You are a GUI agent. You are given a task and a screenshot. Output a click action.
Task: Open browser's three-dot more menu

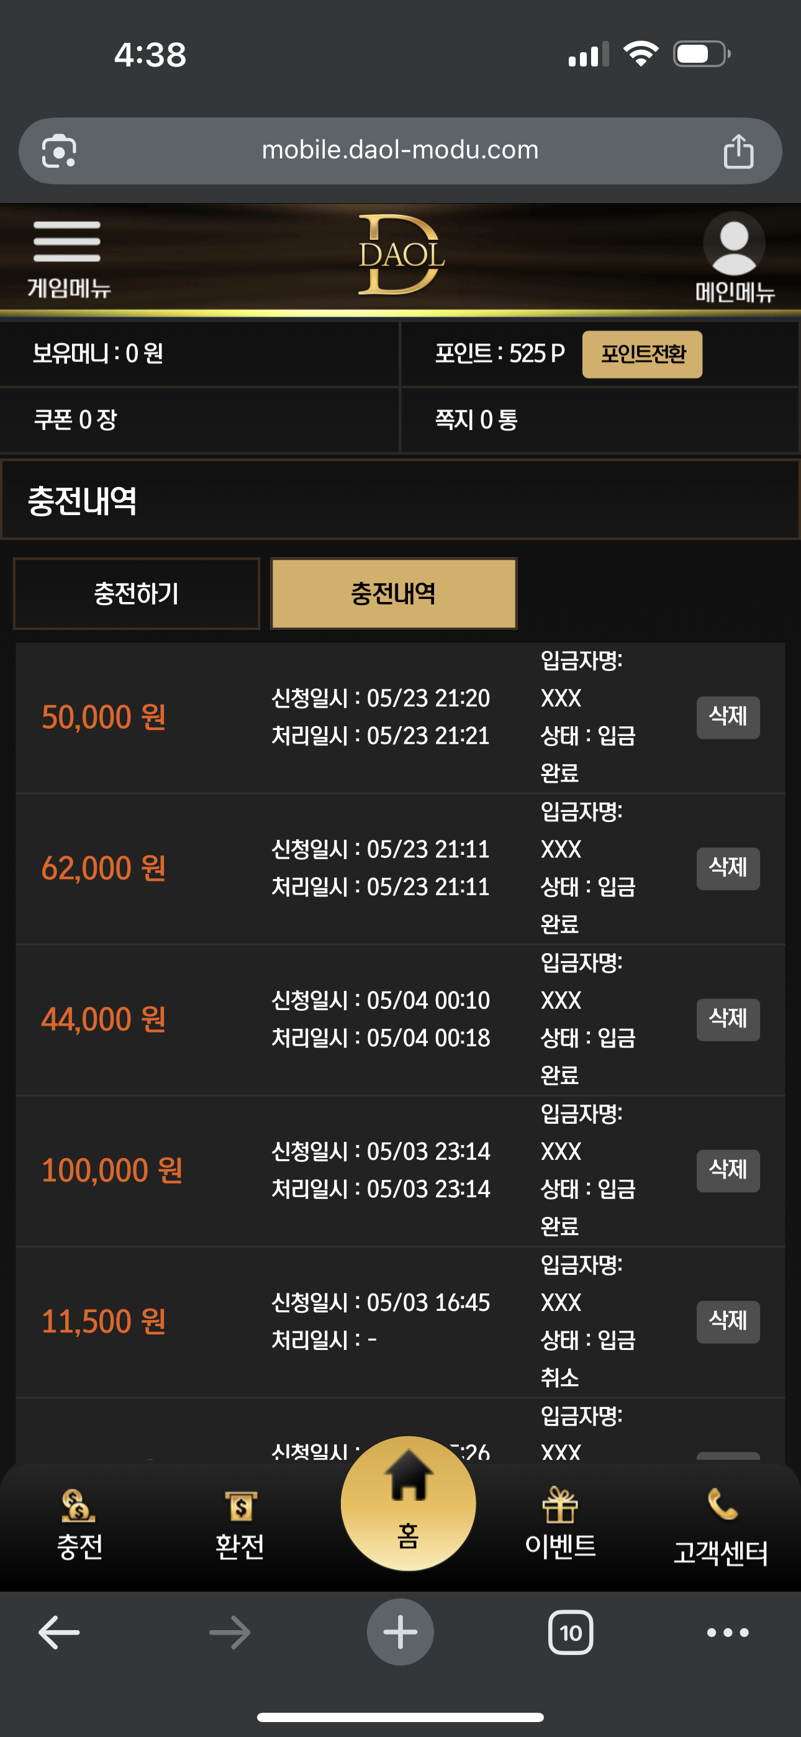tap(728, 1633)
